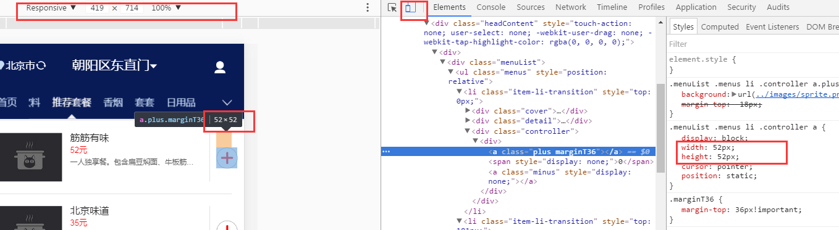The width and height of the screenshot is (839, 230).
Task: Expand the div detail node
Action: [468, 121]
